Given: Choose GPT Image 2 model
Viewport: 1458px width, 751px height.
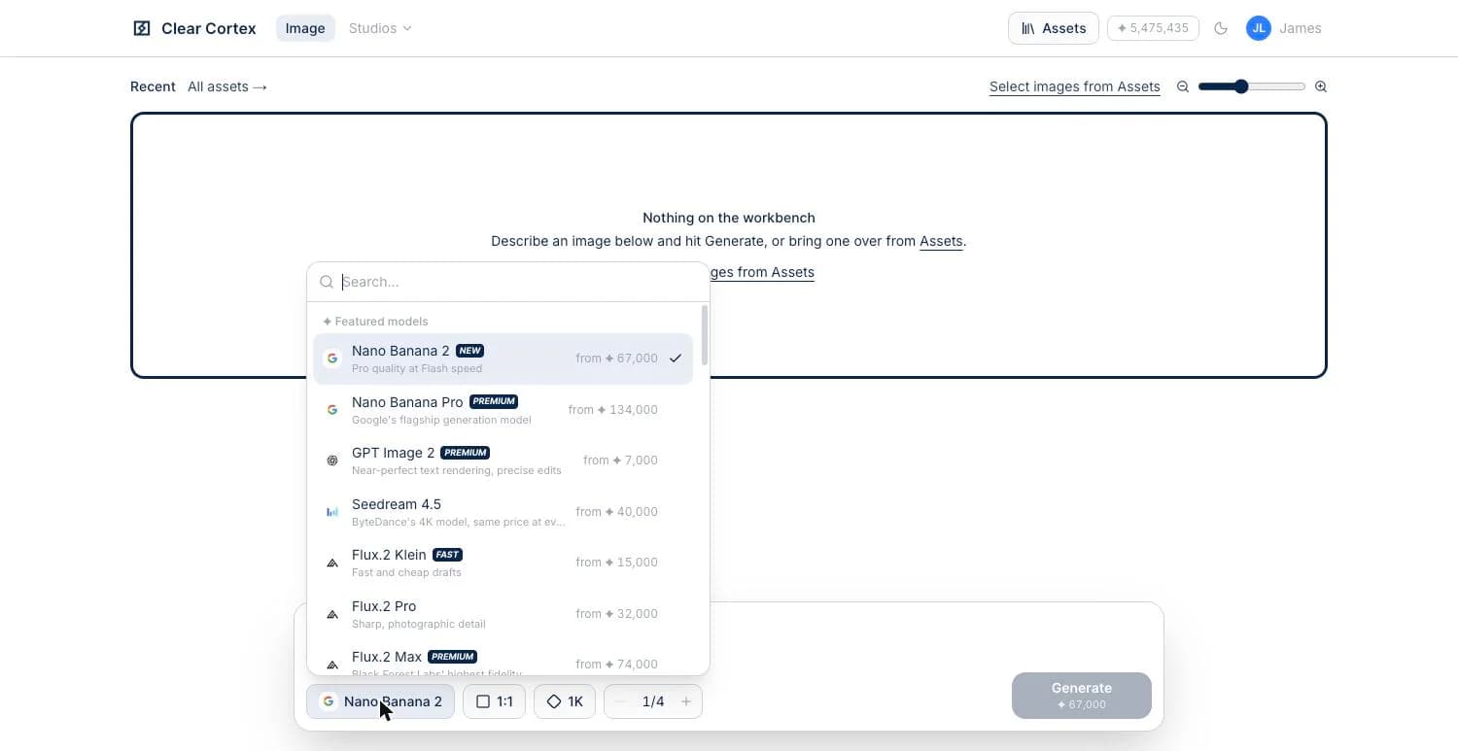Looking at the screenshot, I should point(503,461).
